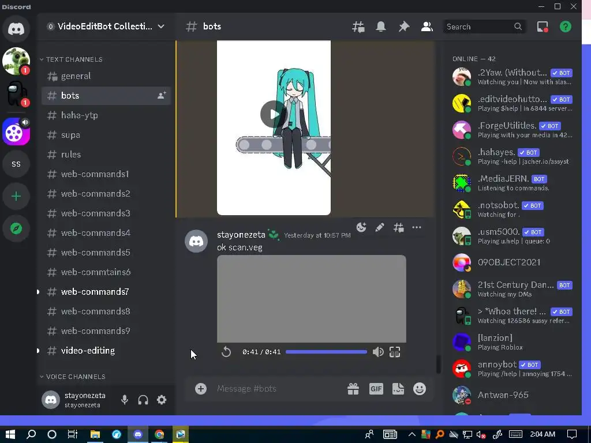Viewport: 591px width, 443px height.
Task: Open the video-editing channel
Action: coord(106,350)
